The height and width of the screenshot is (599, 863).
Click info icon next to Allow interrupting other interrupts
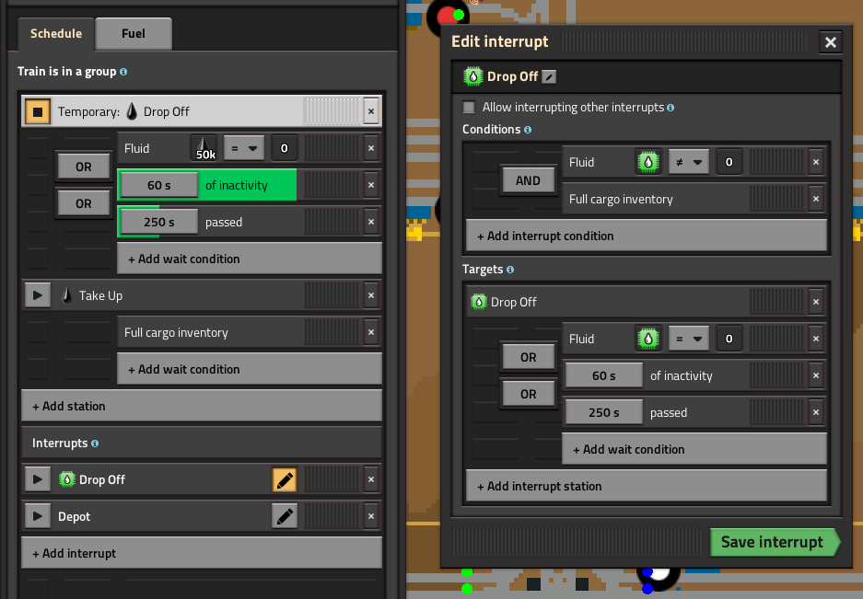(x=671, y=108)
